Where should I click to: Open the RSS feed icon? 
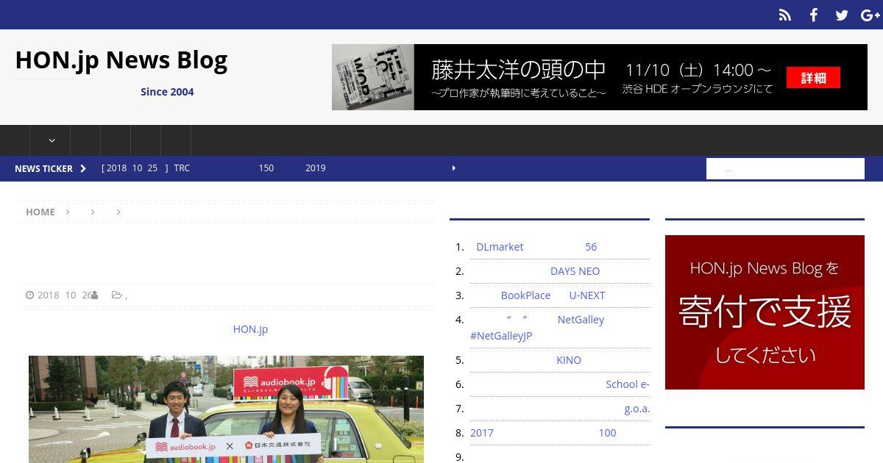click(785, 15)
